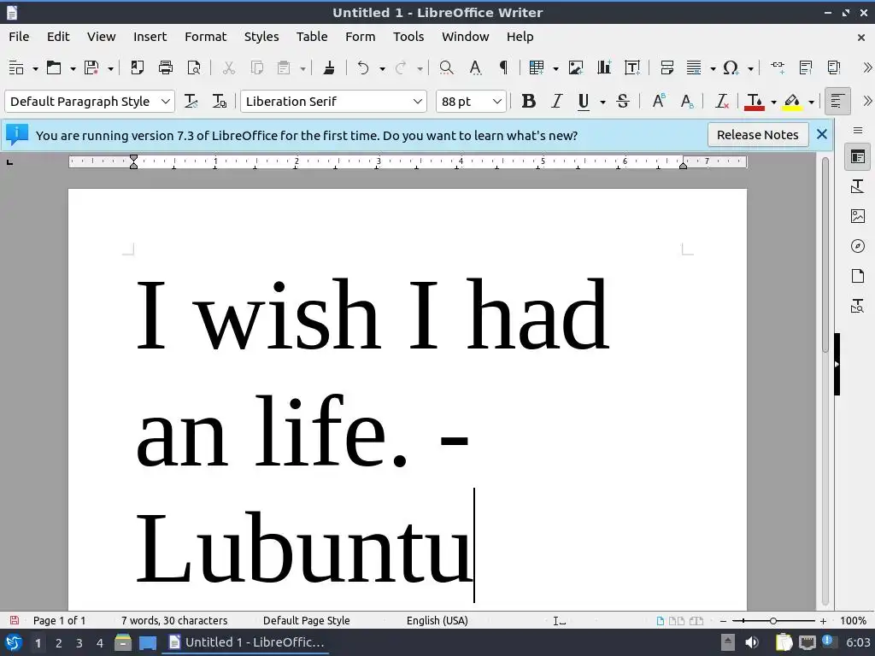Open the Templates folder icon
Image resolution: width=875 pixels, height=656 pixels.
pos(54,68)
